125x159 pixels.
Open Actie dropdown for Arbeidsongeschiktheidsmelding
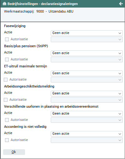tap(87, 94)
